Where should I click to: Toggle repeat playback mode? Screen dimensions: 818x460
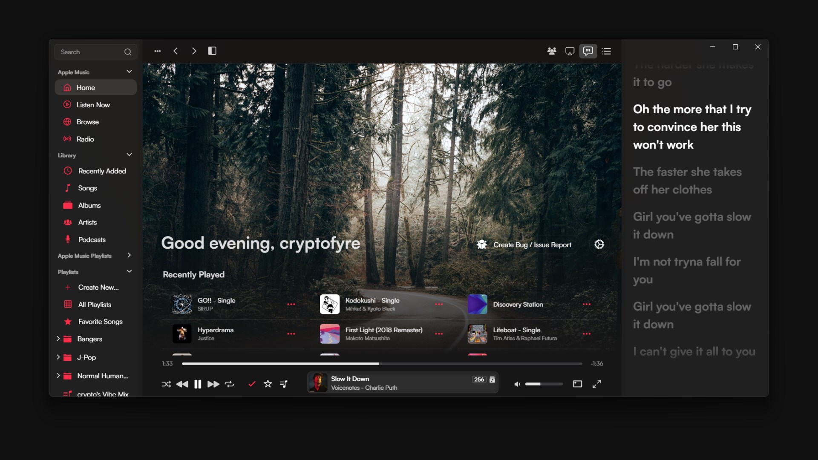(x=230, y=384)
